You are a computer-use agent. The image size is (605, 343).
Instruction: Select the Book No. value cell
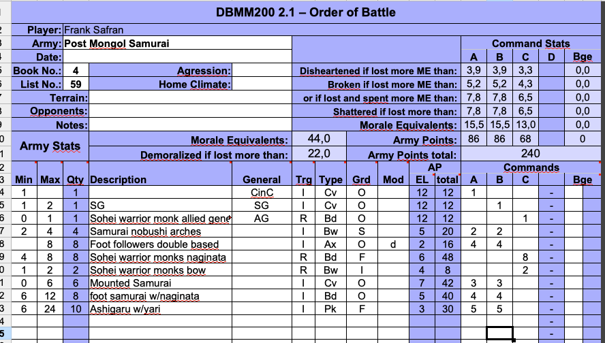click(76, 71)
